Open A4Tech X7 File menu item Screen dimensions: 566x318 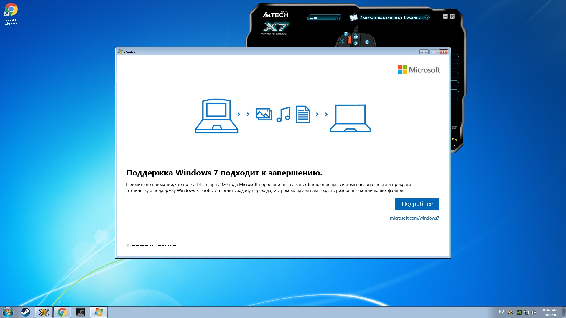click(324, 17)
